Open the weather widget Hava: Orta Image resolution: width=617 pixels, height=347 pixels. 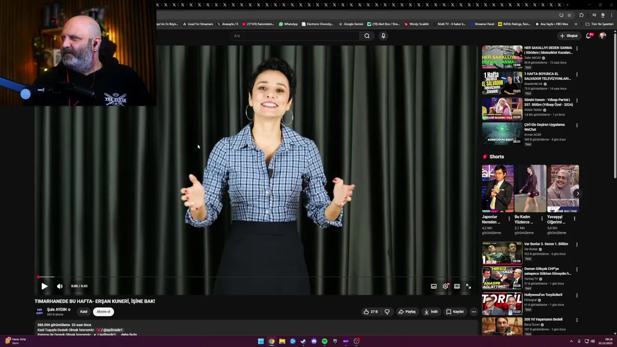15,341
